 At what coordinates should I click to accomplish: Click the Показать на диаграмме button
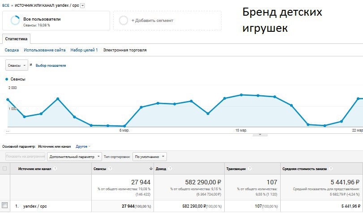point(25,157)
